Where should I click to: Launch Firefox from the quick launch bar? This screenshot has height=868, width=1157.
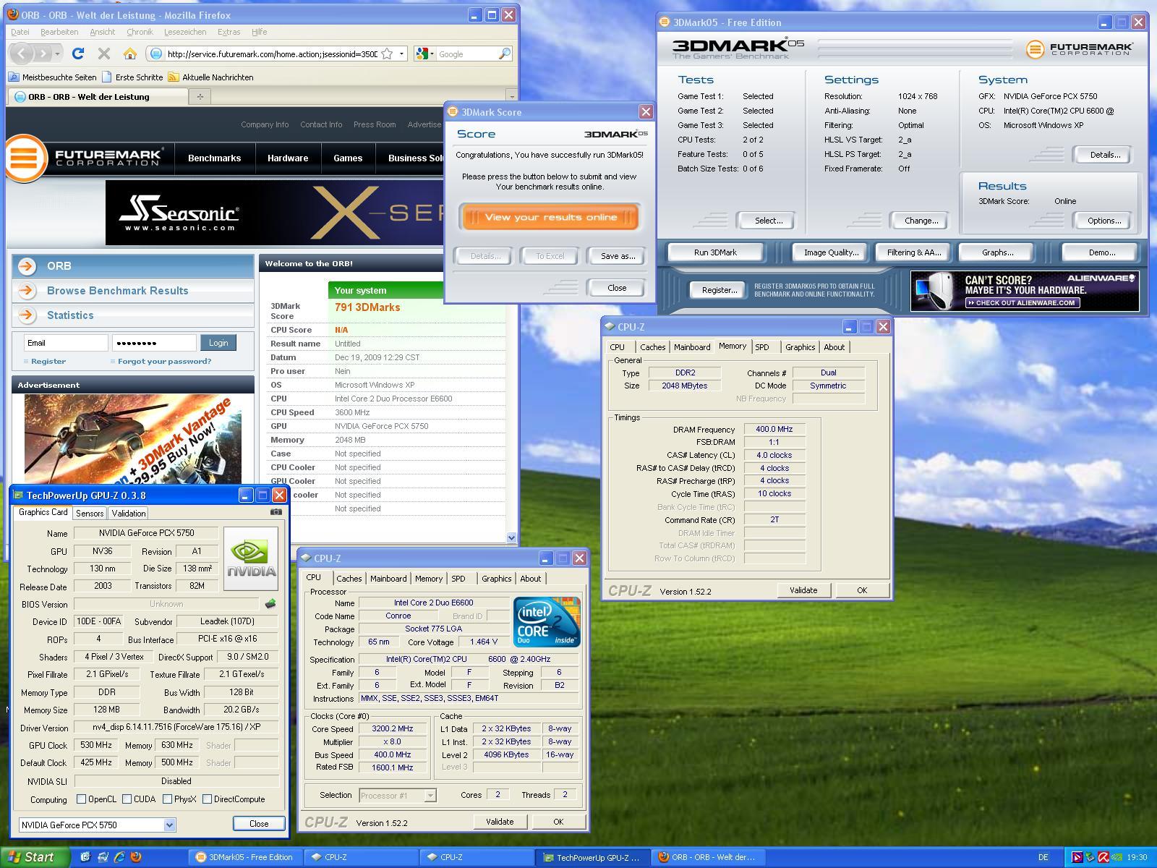(x=135, y=857)
